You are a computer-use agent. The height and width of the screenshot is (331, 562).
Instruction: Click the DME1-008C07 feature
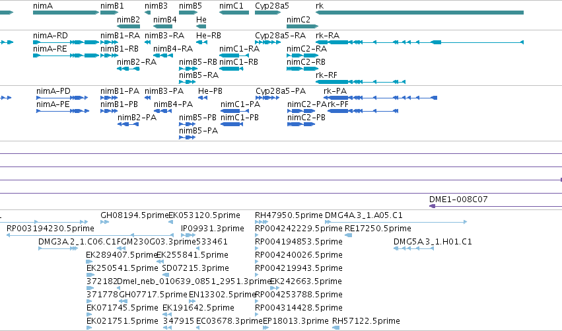[x=495, y=206]
